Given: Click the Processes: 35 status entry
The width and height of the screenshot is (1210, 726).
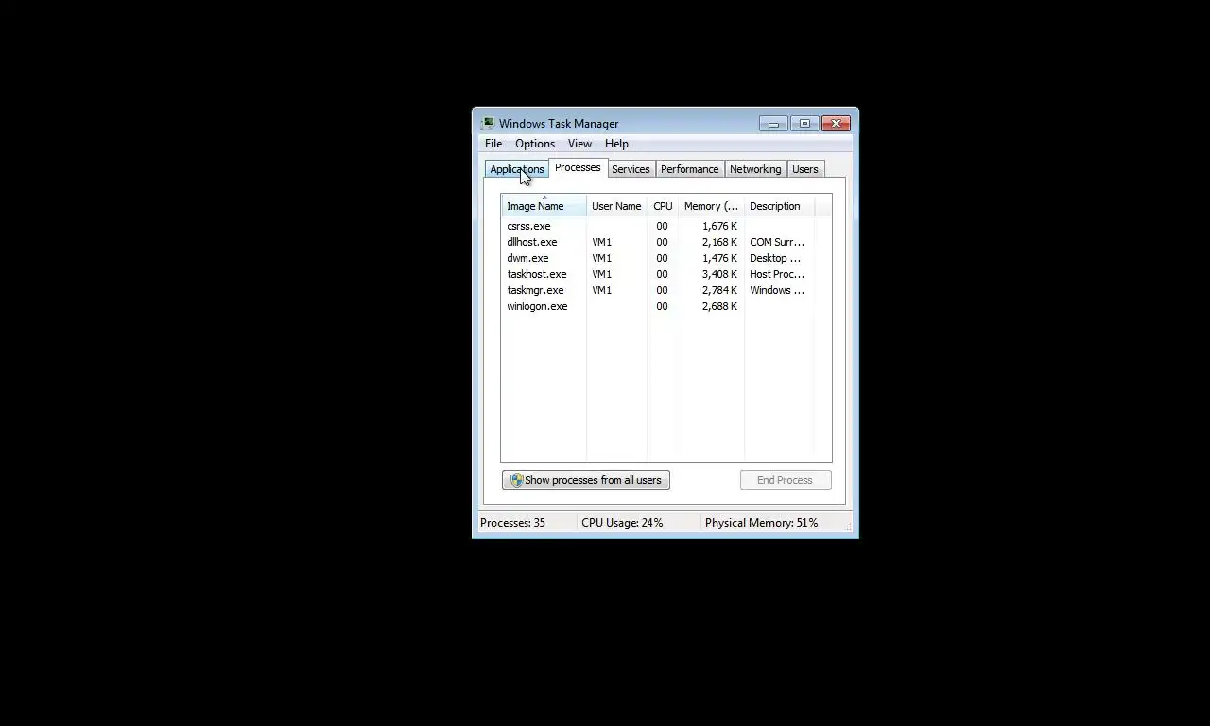Looking at the screenshot, I should click(x=512, y=523).
